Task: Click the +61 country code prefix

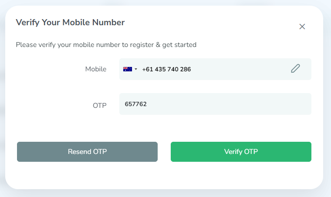Action: pos(147,69)
